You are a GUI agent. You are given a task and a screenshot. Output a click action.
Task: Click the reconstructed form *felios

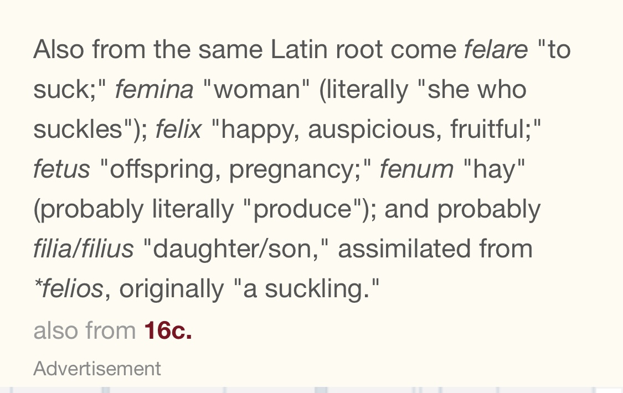[x=69, y=289]
